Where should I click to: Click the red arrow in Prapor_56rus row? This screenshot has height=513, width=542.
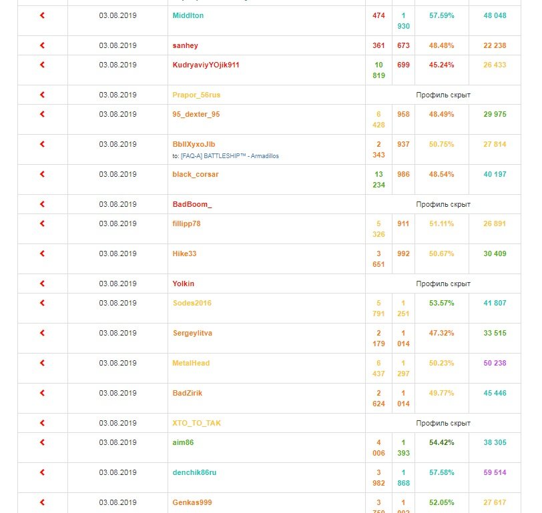click(x=42, y=95)
